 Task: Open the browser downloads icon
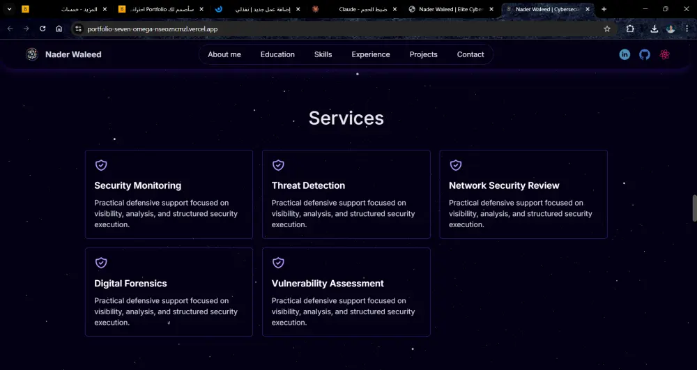coord(654,29)
